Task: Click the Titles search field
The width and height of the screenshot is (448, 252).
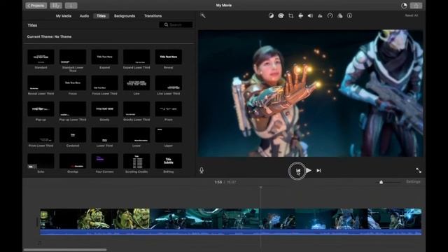Action: 176,25
